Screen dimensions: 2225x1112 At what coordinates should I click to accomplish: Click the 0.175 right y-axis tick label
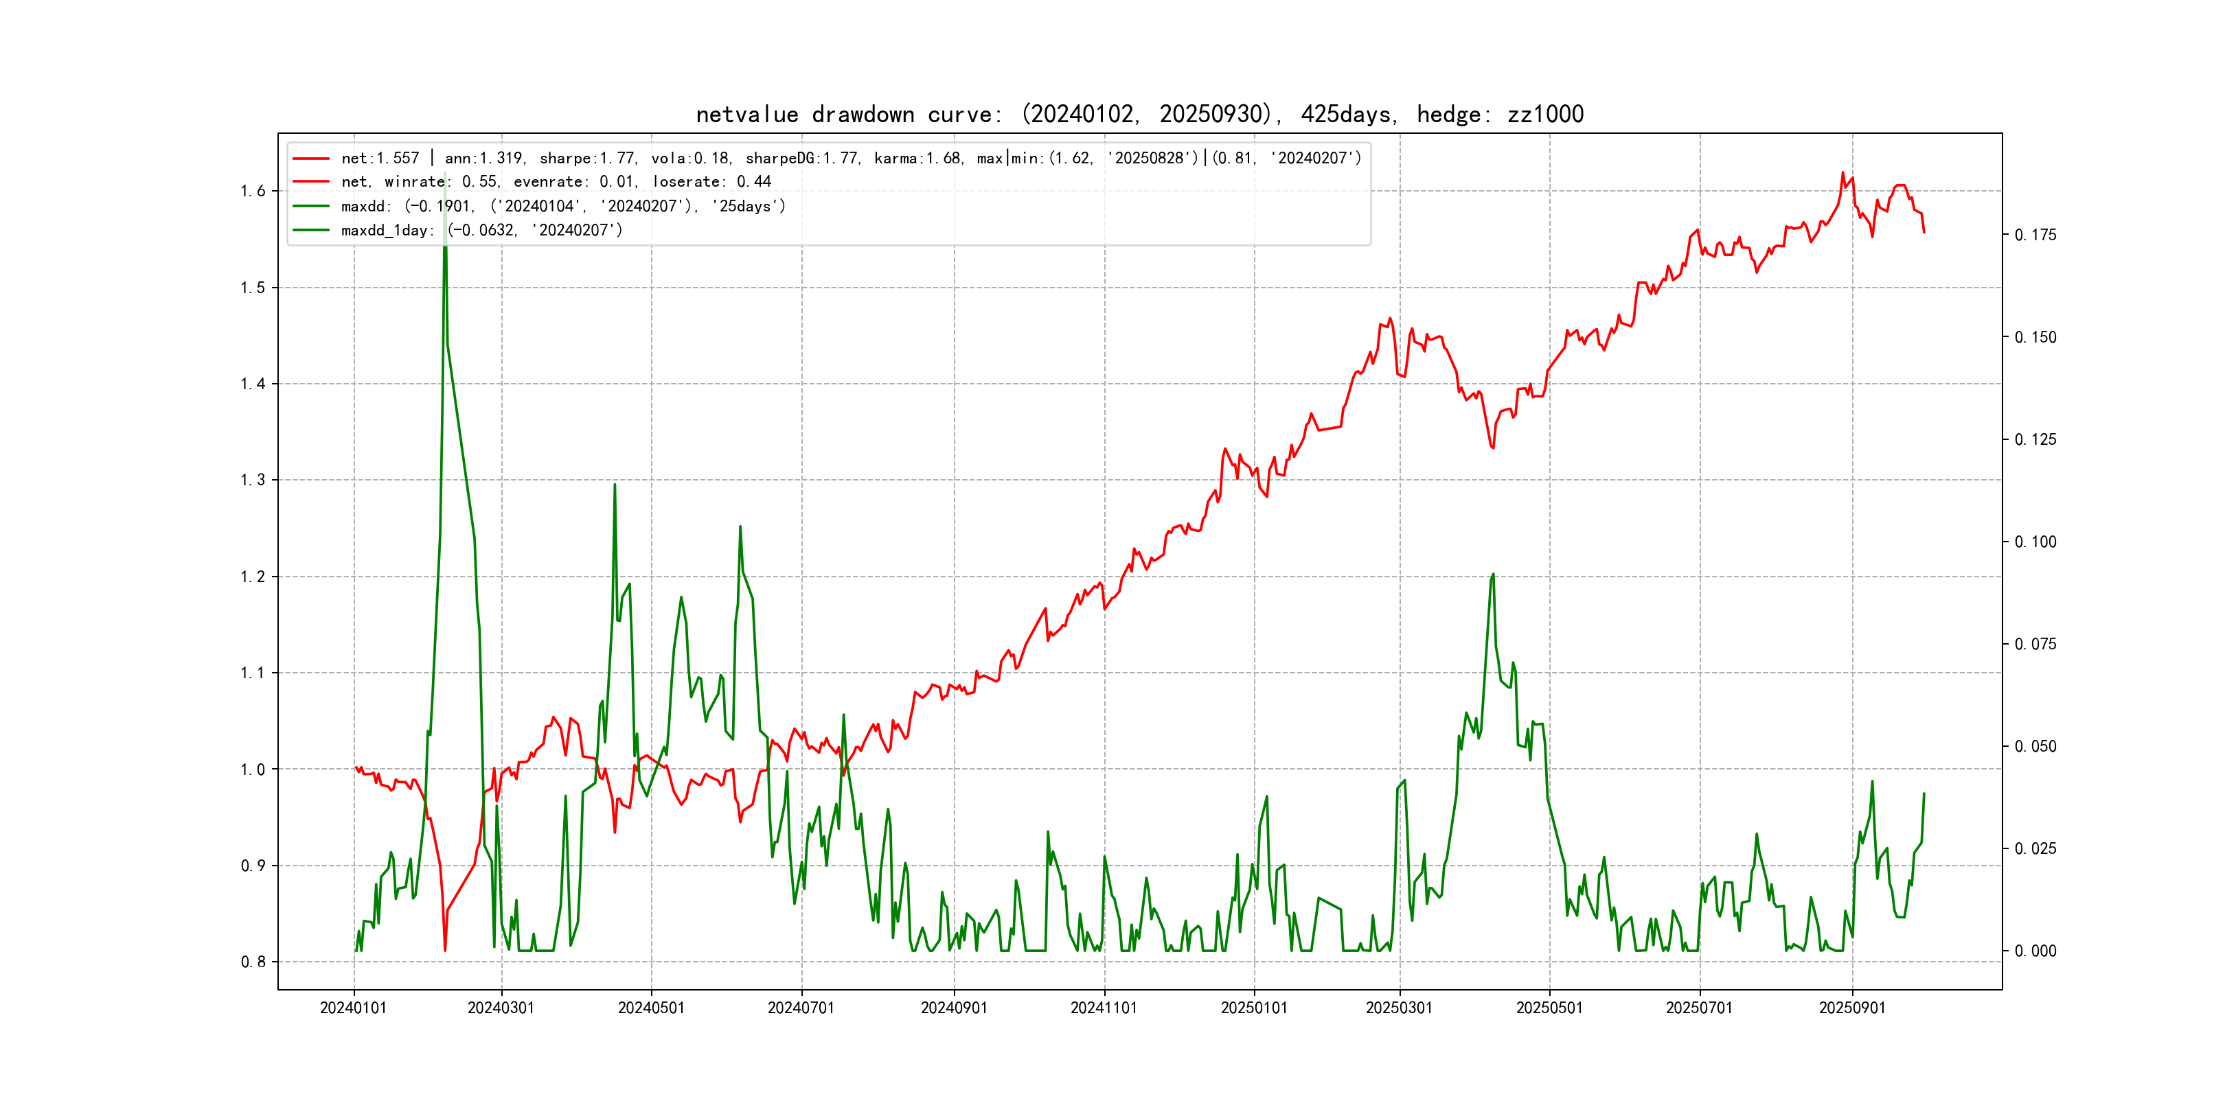click(x=2035, y=235)
